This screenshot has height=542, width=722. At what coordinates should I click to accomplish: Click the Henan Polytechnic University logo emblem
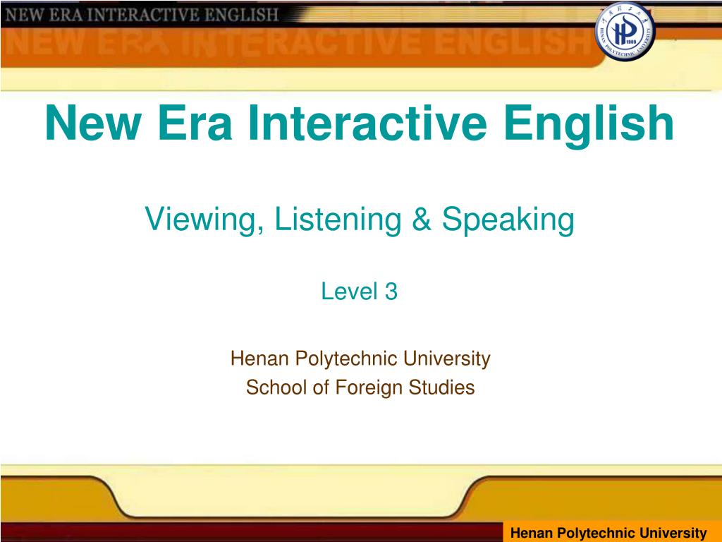pos(625,31)
